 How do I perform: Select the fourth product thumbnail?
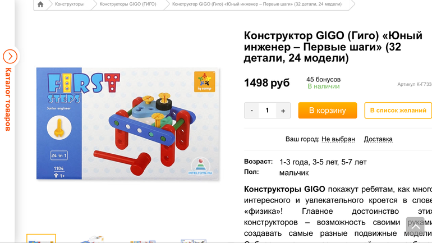click(194, 241)
